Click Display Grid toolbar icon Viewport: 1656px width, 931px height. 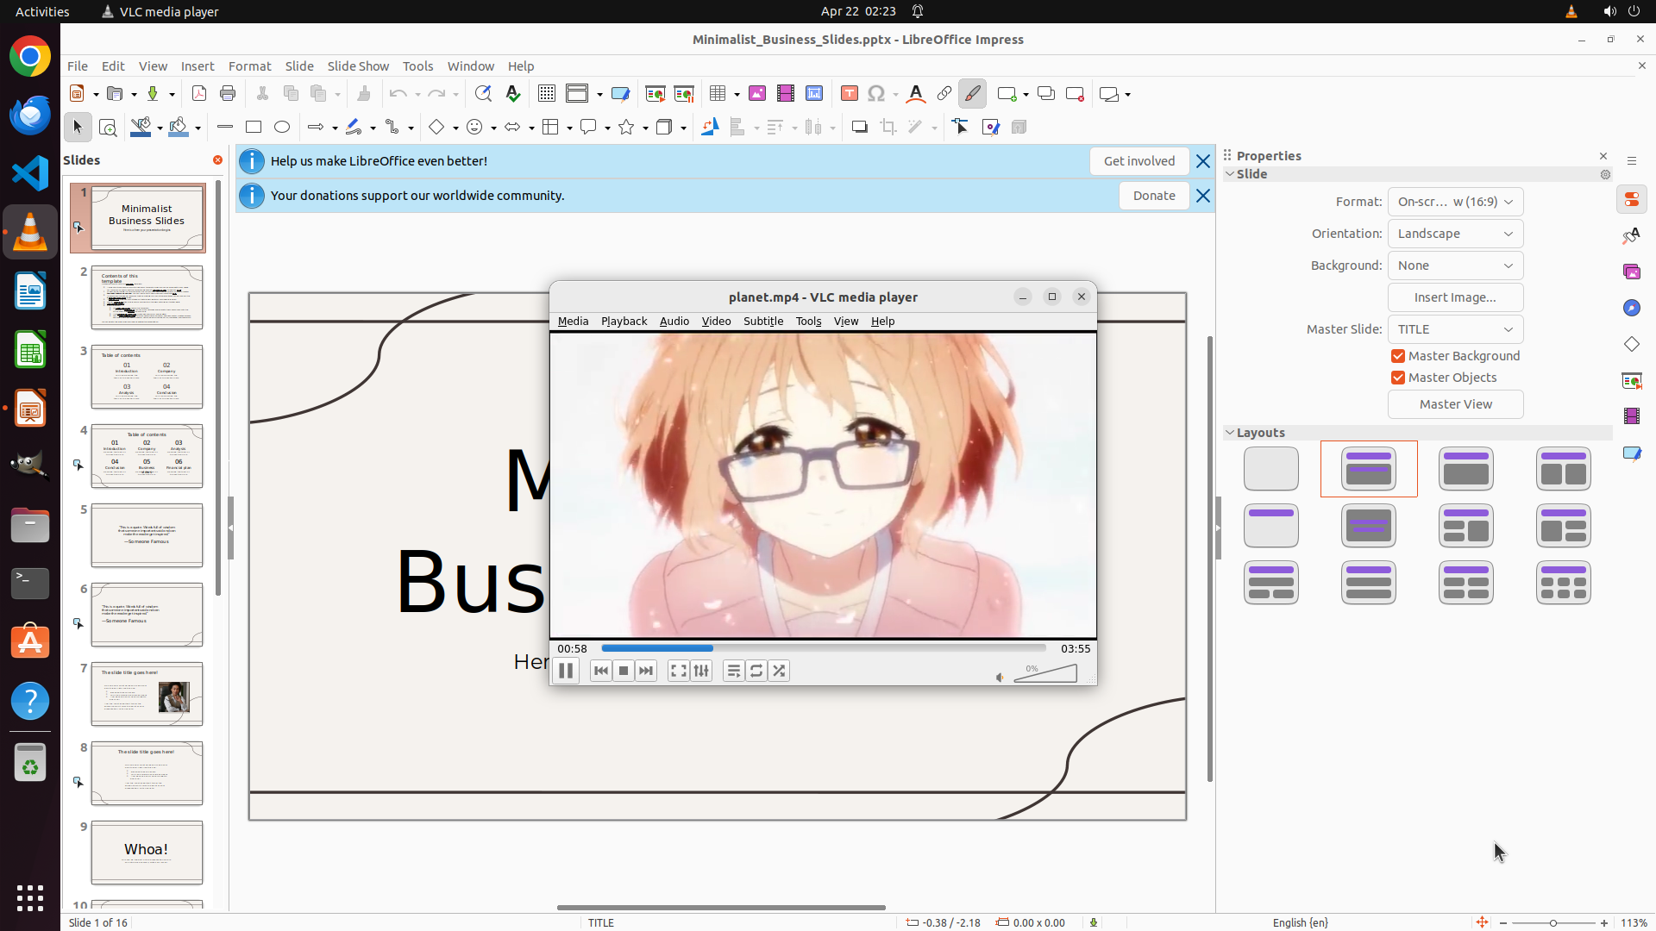(546, 94)
